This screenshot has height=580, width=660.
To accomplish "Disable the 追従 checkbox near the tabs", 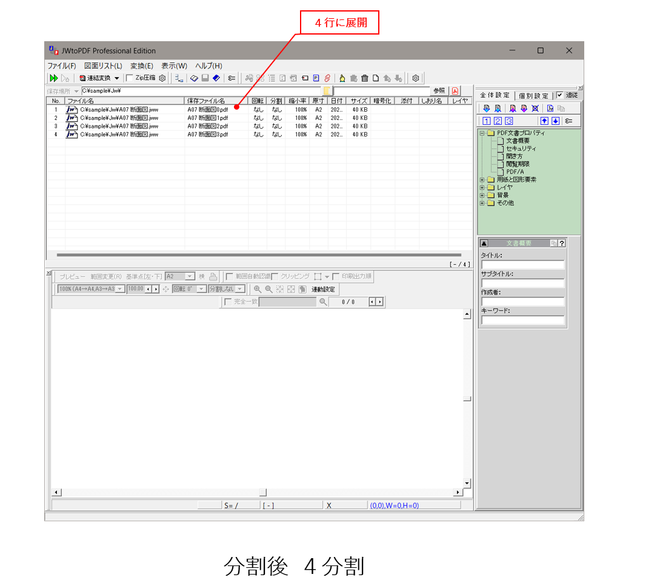I will point(559,95).
